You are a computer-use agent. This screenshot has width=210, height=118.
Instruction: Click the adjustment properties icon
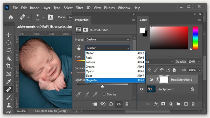point(79,29)
